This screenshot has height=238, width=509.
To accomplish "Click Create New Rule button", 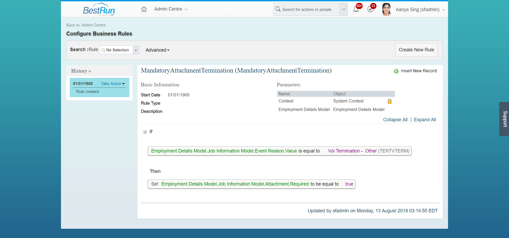I will (416, 50).
